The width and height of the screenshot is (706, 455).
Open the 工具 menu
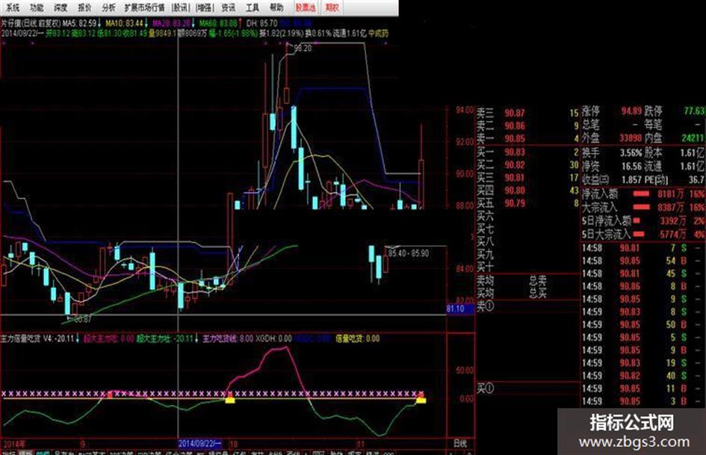pos(253,7)
